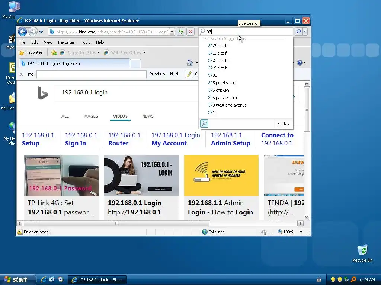Open the 192 168 0 1 Sign In link
The image size is (381, 285).
point(81,139)
